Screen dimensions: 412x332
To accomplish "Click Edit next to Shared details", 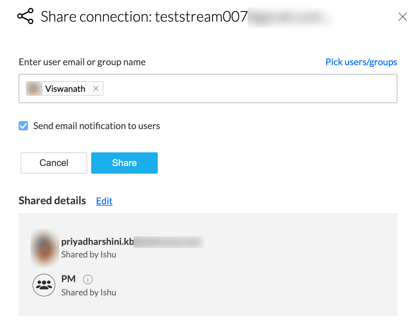I will click(x=104, y=201).
